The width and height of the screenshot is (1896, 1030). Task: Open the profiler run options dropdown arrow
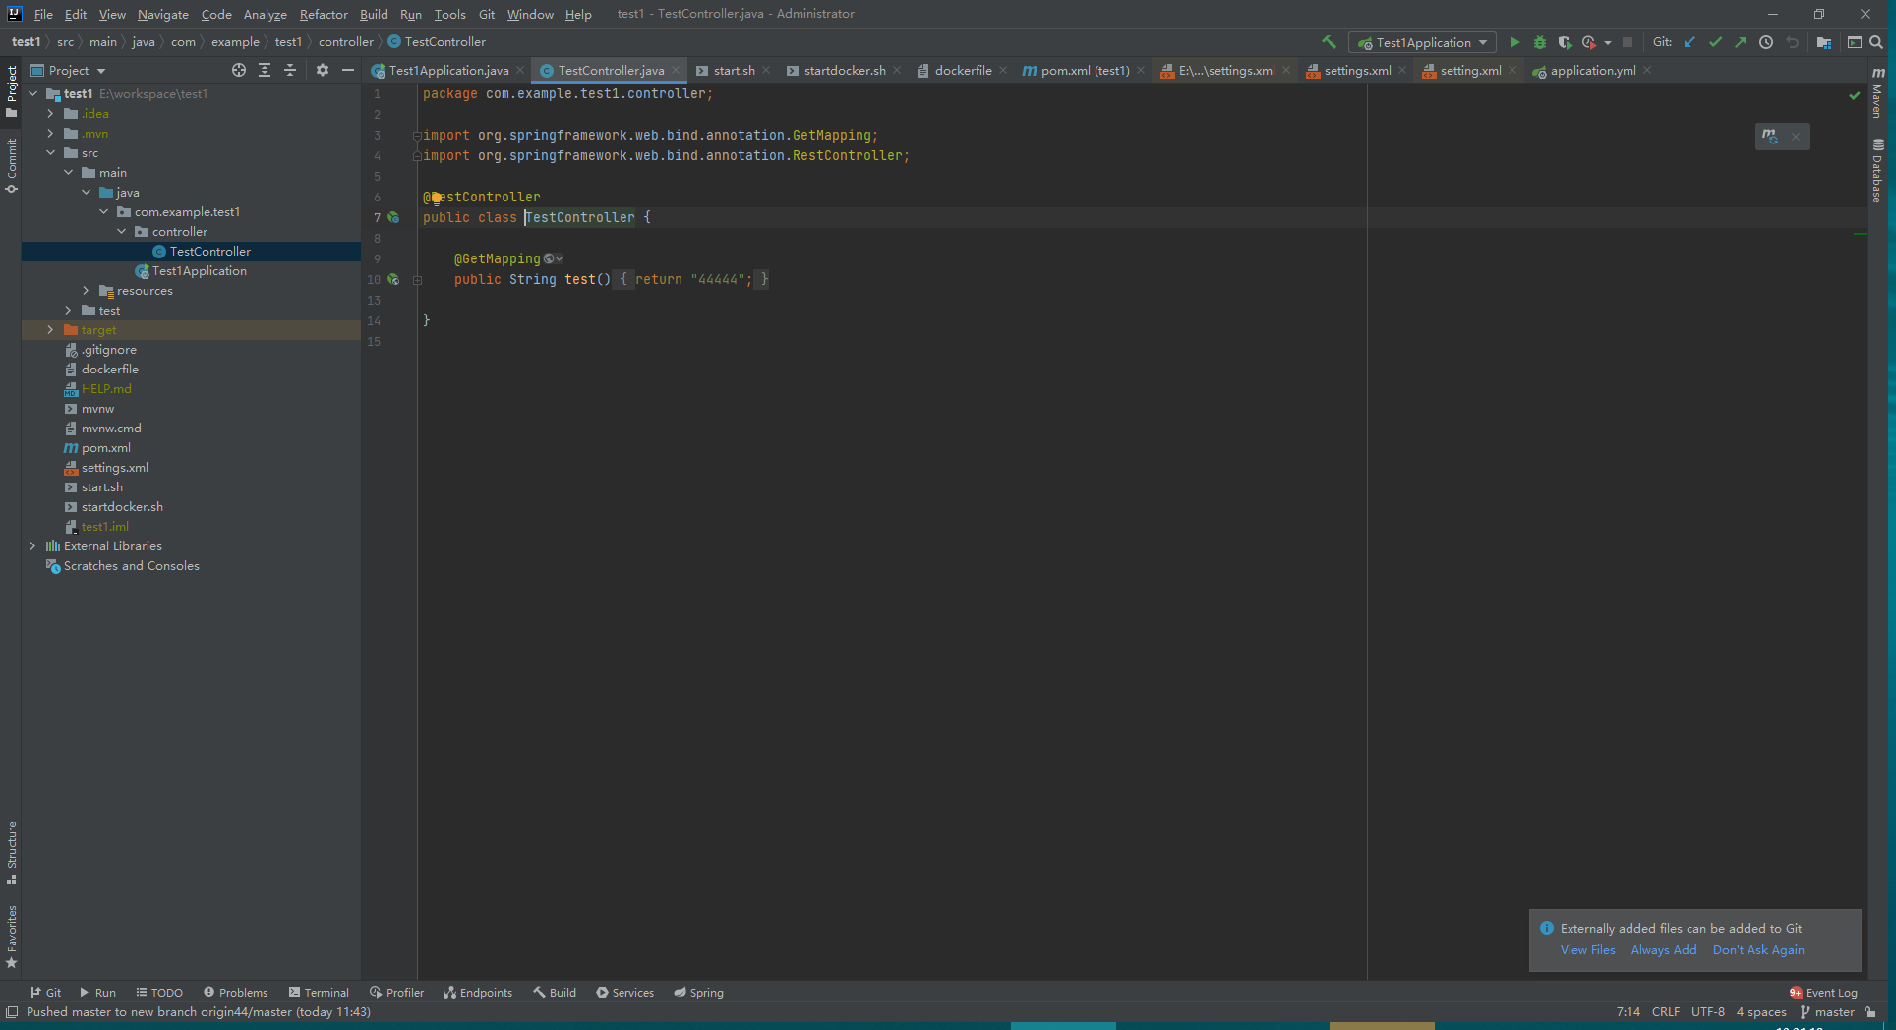point(1608,42)
